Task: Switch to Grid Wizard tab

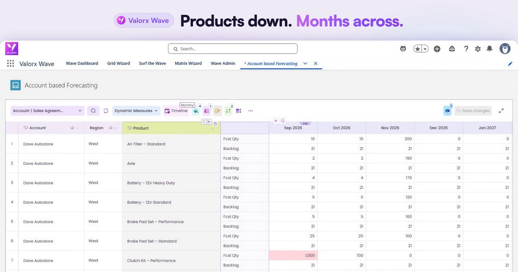Action: tap(119, 63)
